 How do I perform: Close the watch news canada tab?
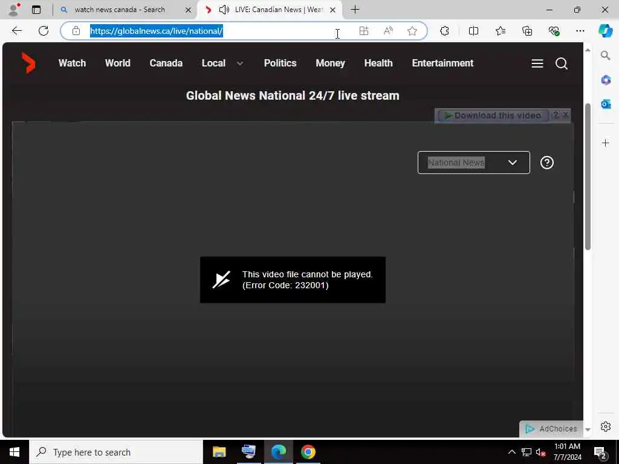click(x=189, y=10)
